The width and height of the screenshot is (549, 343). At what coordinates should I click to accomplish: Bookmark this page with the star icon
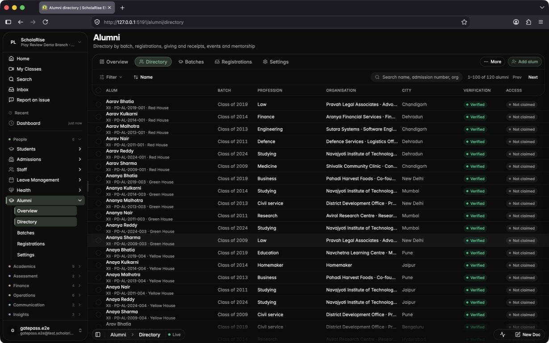coord(464,22)
